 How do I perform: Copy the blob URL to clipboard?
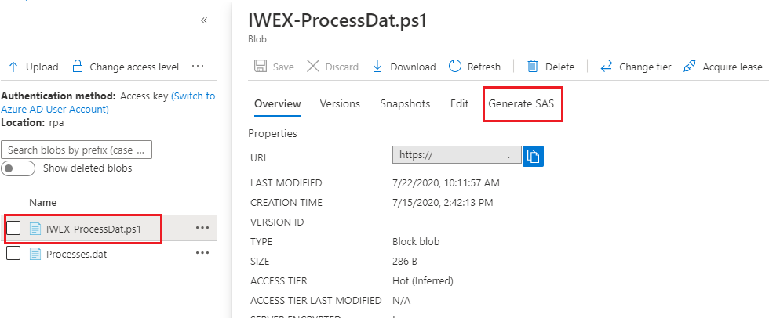click(x=534, y=155)
